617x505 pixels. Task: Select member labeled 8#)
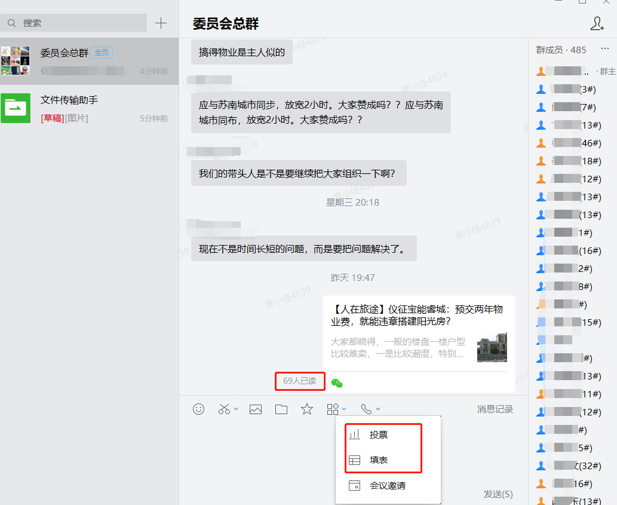564,286
